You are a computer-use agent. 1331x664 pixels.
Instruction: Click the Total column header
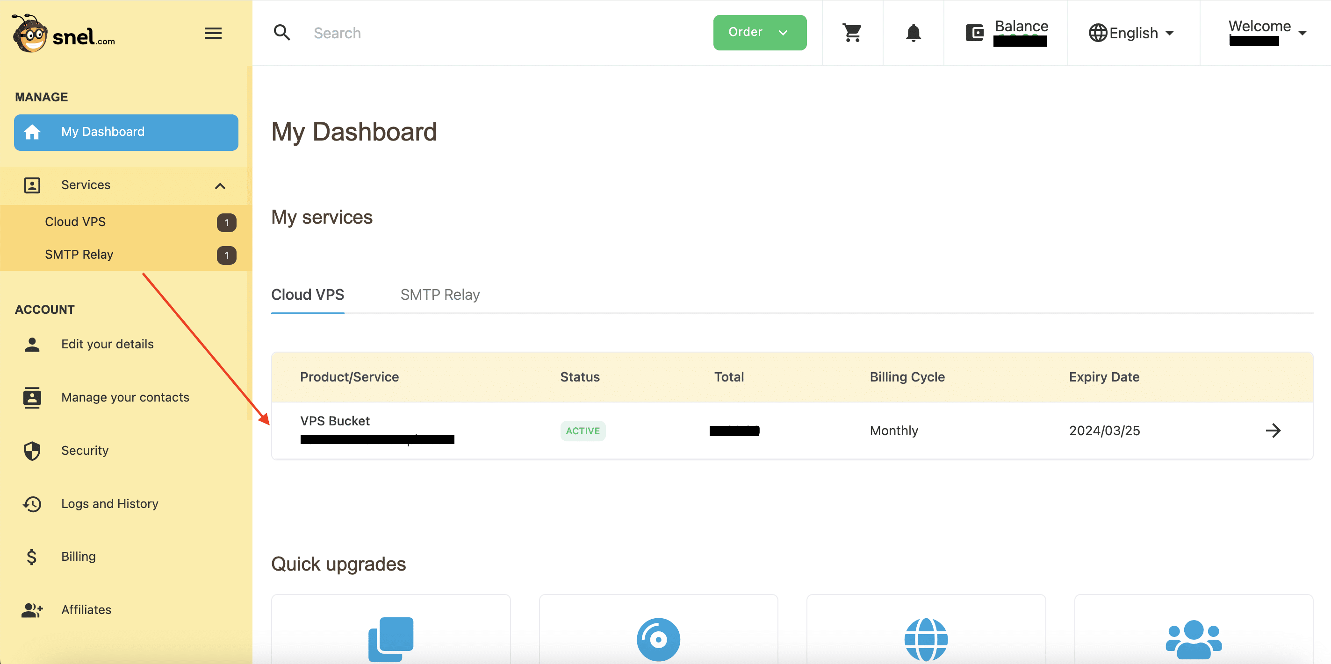pos(728,377)
